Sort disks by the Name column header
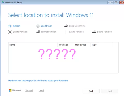 pyautogui.click(x=33, y=45)
